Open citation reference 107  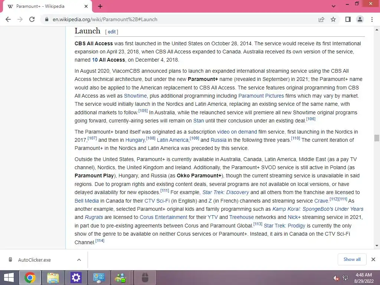[x=92, y=138]
